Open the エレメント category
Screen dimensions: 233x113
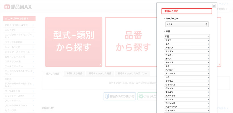point(19,30)
